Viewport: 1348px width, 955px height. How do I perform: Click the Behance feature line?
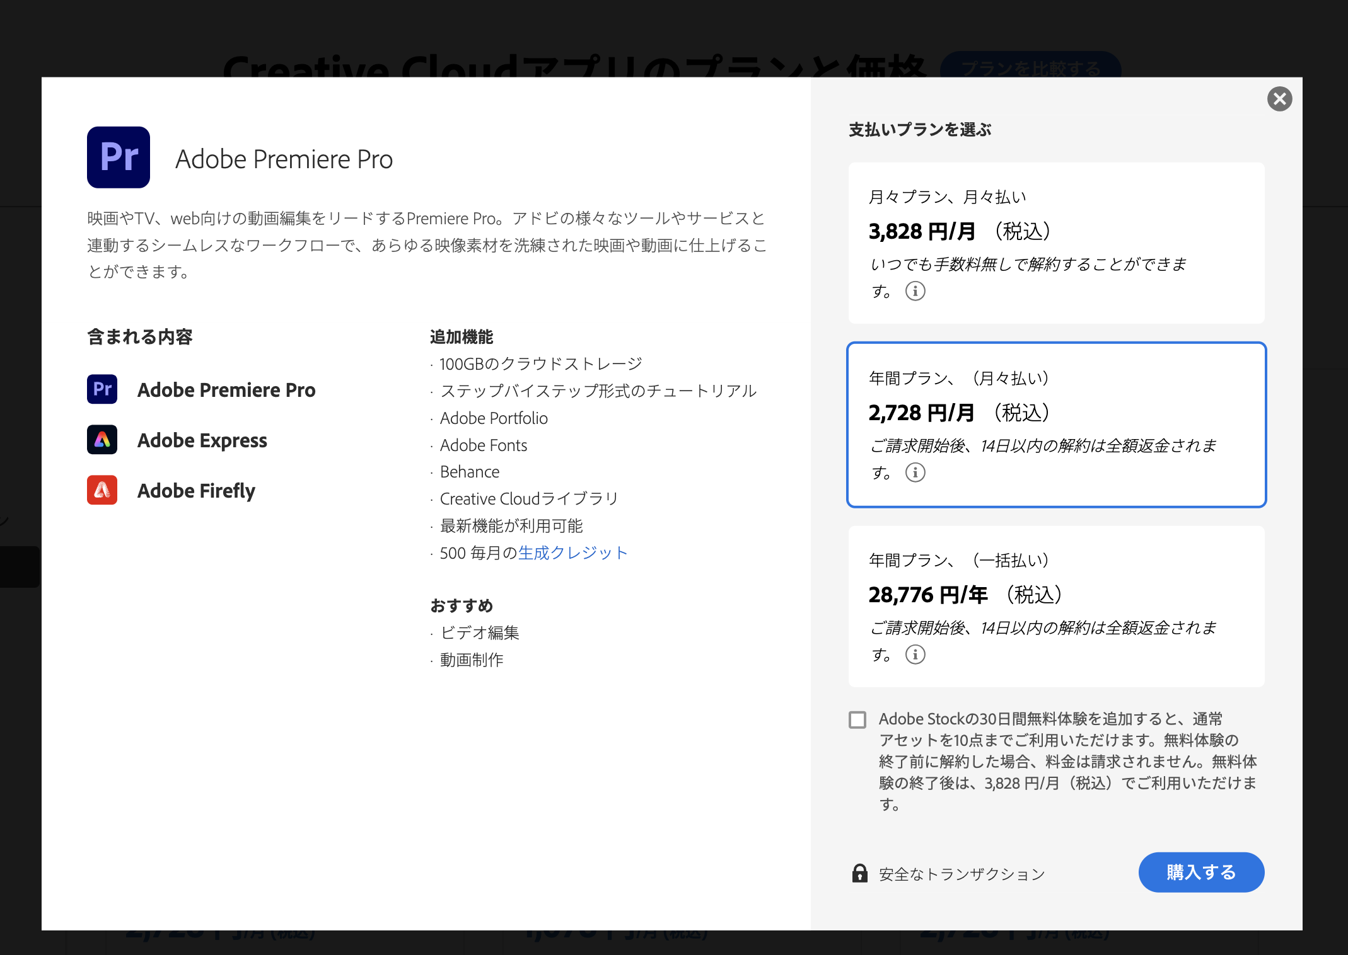click(470, 472)
